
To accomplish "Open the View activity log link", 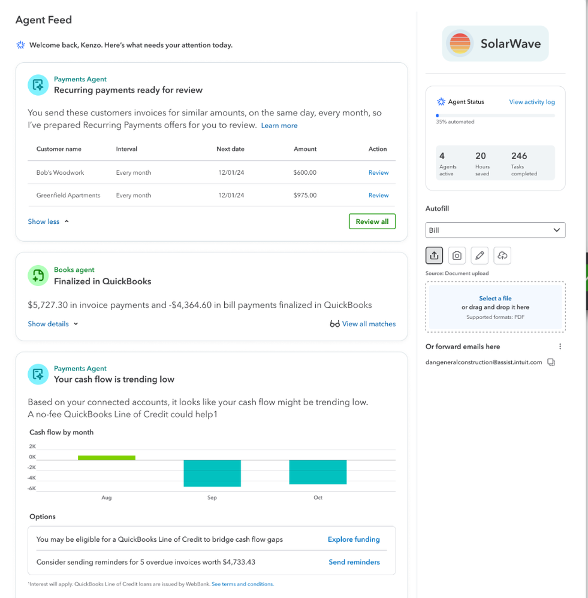I will coord(532,102).
